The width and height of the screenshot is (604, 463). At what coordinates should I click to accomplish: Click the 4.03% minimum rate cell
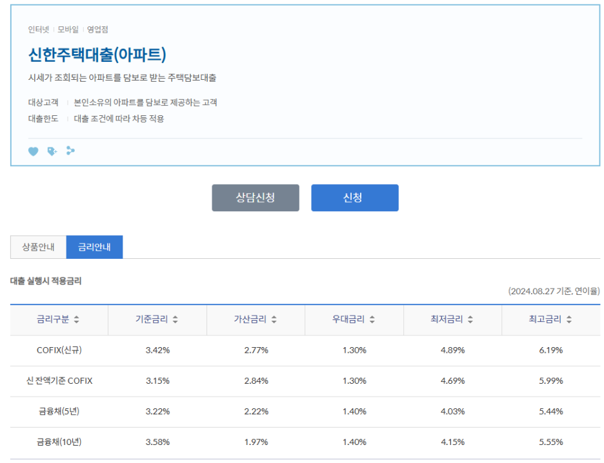(452, 411)
